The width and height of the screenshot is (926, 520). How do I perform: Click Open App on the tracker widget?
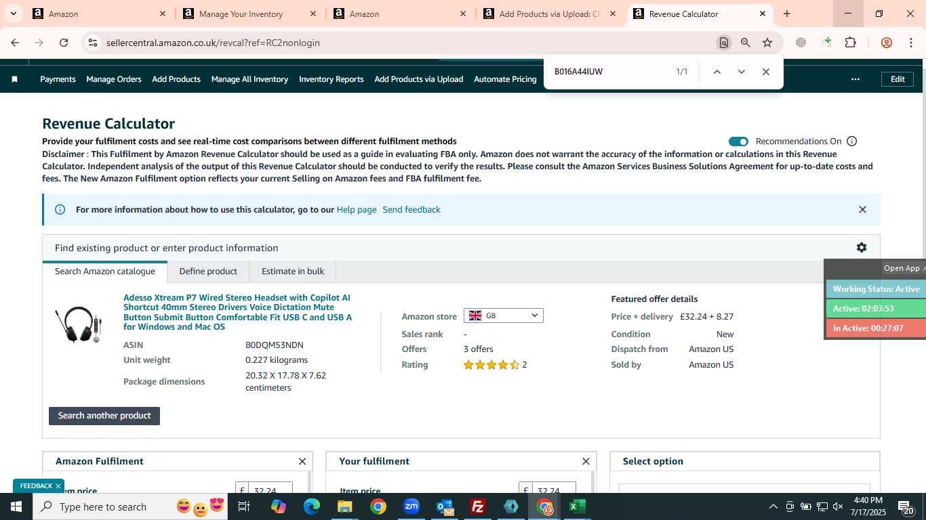click(x=904, y=268)
